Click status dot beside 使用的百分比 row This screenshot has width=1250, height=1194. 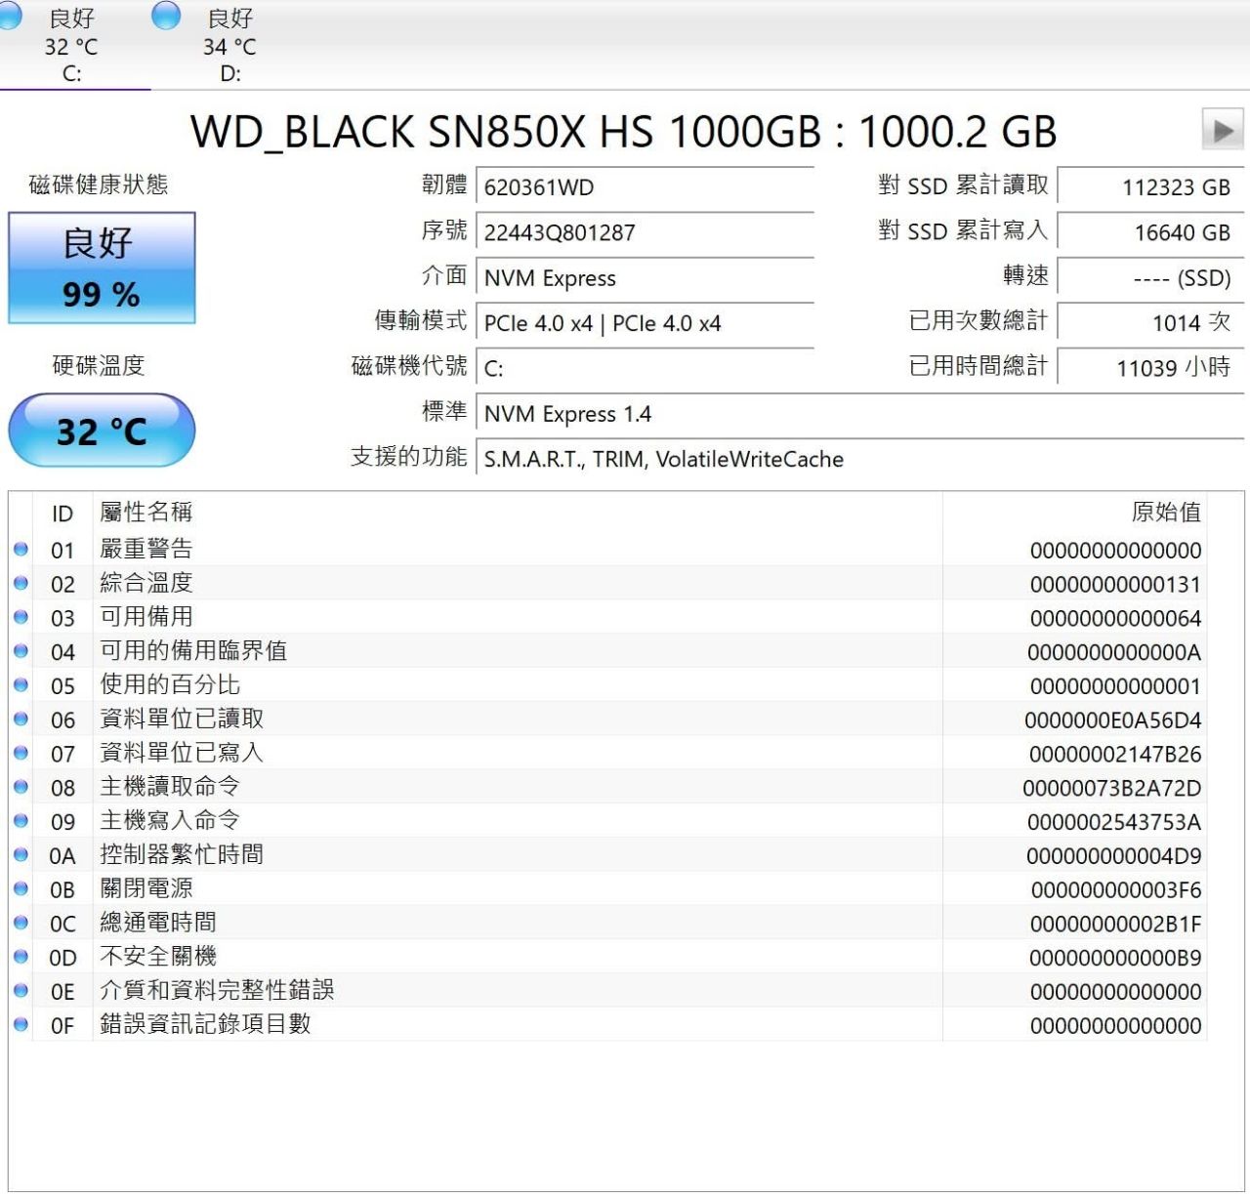(21, 685)
